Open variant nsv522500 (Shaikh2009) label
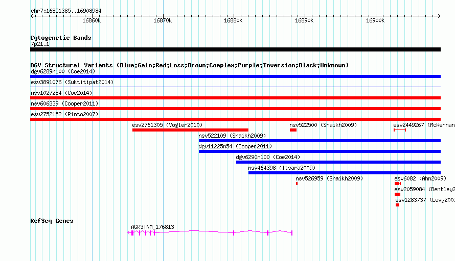The image size is (455, 261). pos(323,125)
